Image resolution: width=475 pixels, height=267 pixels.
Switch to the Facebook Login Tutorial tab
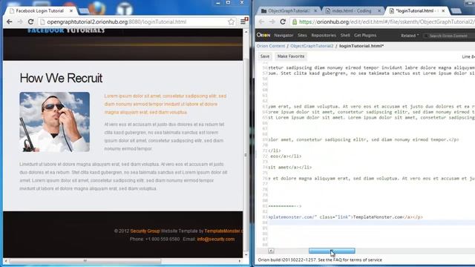point(39,10)
